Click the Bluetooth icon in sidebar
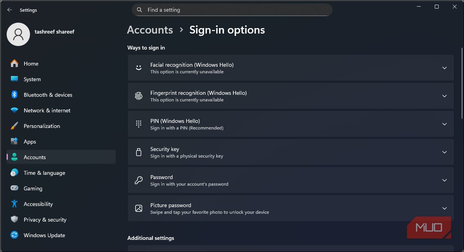464x252 pixels. [x=14, y=94]
